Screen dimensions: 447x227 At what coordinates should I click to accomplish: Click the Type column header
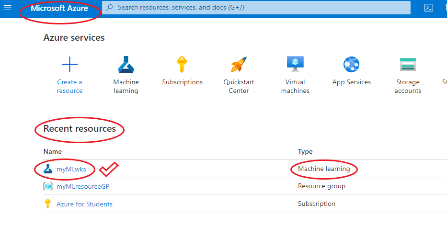coord(305,152)
